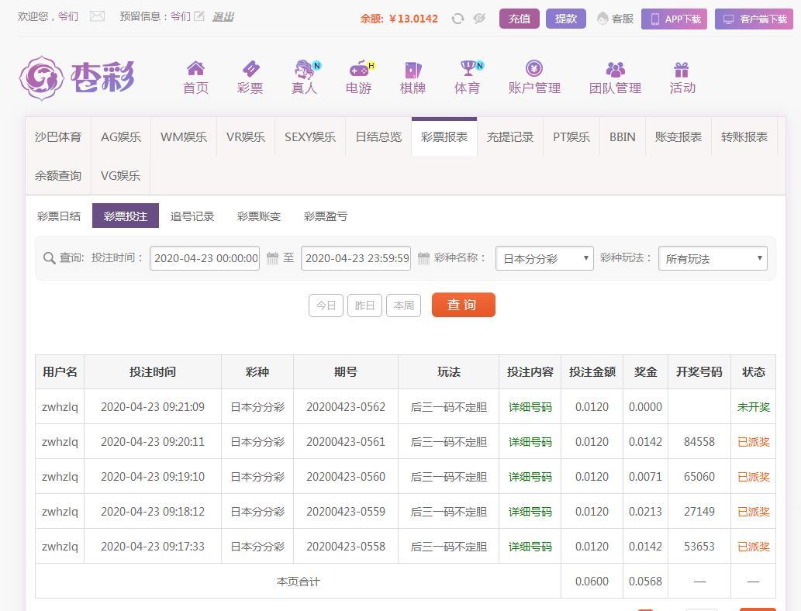
Task: Open start date calendar picker
Action: [272, 258]
